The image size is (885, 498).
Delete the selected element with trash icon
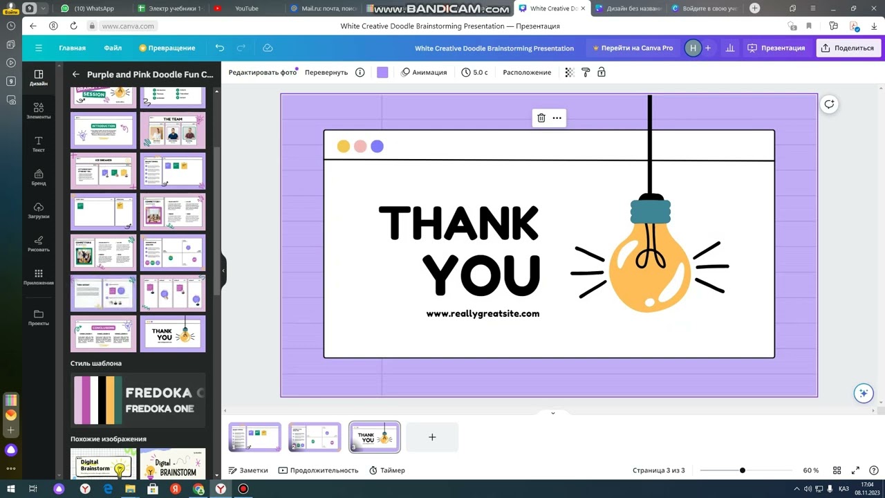point(541,118)
